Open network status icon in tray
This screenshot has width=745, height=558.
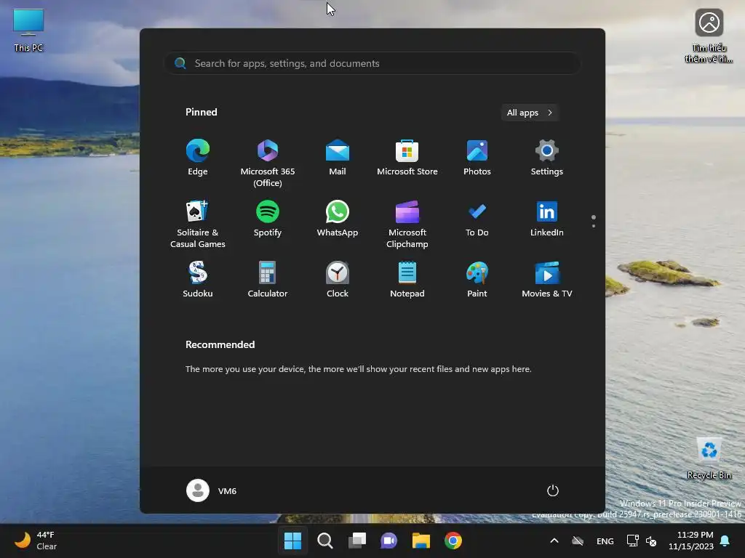click(632, 541)
